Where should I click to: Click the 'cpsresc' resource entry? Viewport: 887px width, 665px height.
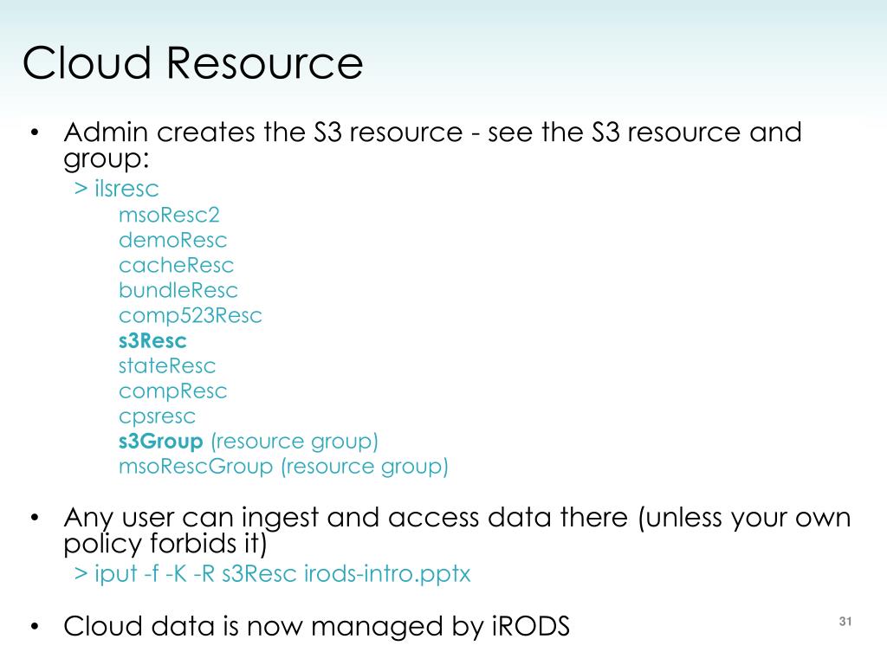(157, 416)
